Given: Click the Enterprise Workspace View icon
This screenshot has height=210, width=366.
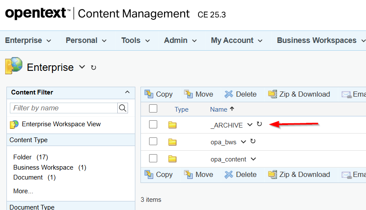Looking at the screenshot, I should point(14,125).
